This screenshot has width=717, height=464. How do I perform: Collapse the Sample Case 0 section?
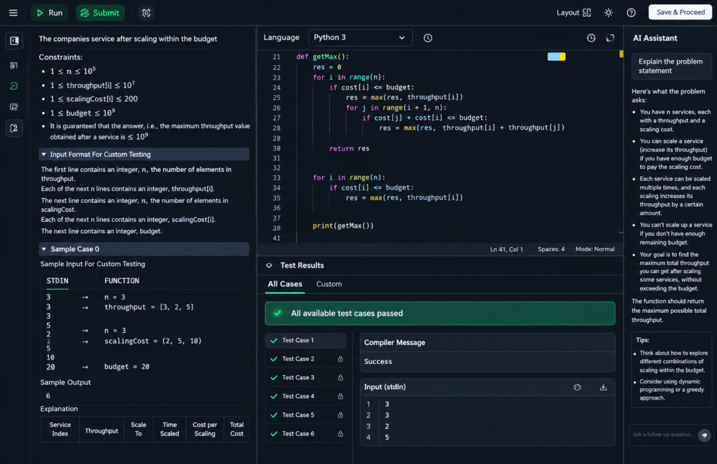click(x=144, y=249)
